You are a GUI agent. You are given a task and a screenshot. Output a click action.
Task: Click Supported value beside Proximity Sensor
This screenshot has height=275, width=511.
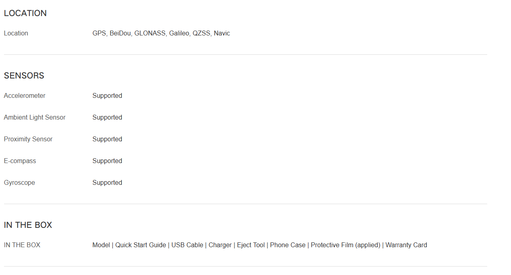(x=107, y=139)
